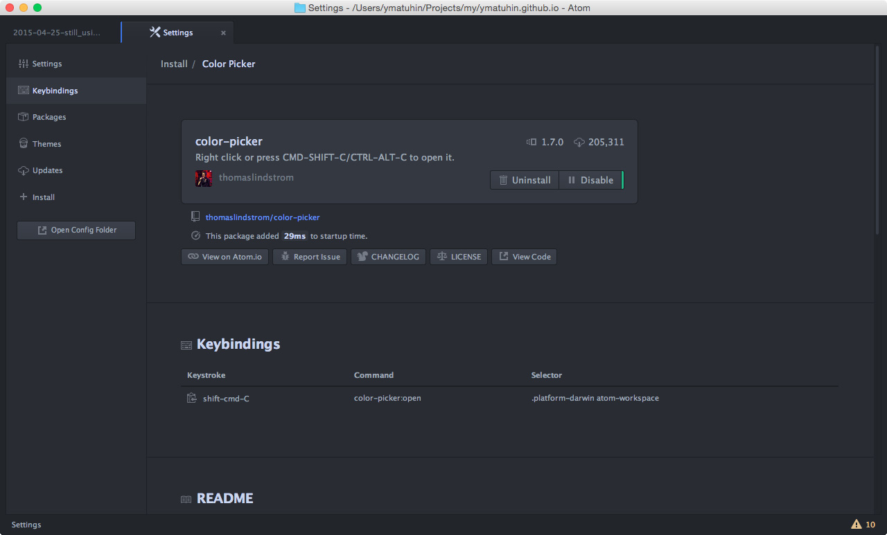887x535 pixels.
Task: Click the color-picker:open command cell
Action: click(x=387, y=398)
